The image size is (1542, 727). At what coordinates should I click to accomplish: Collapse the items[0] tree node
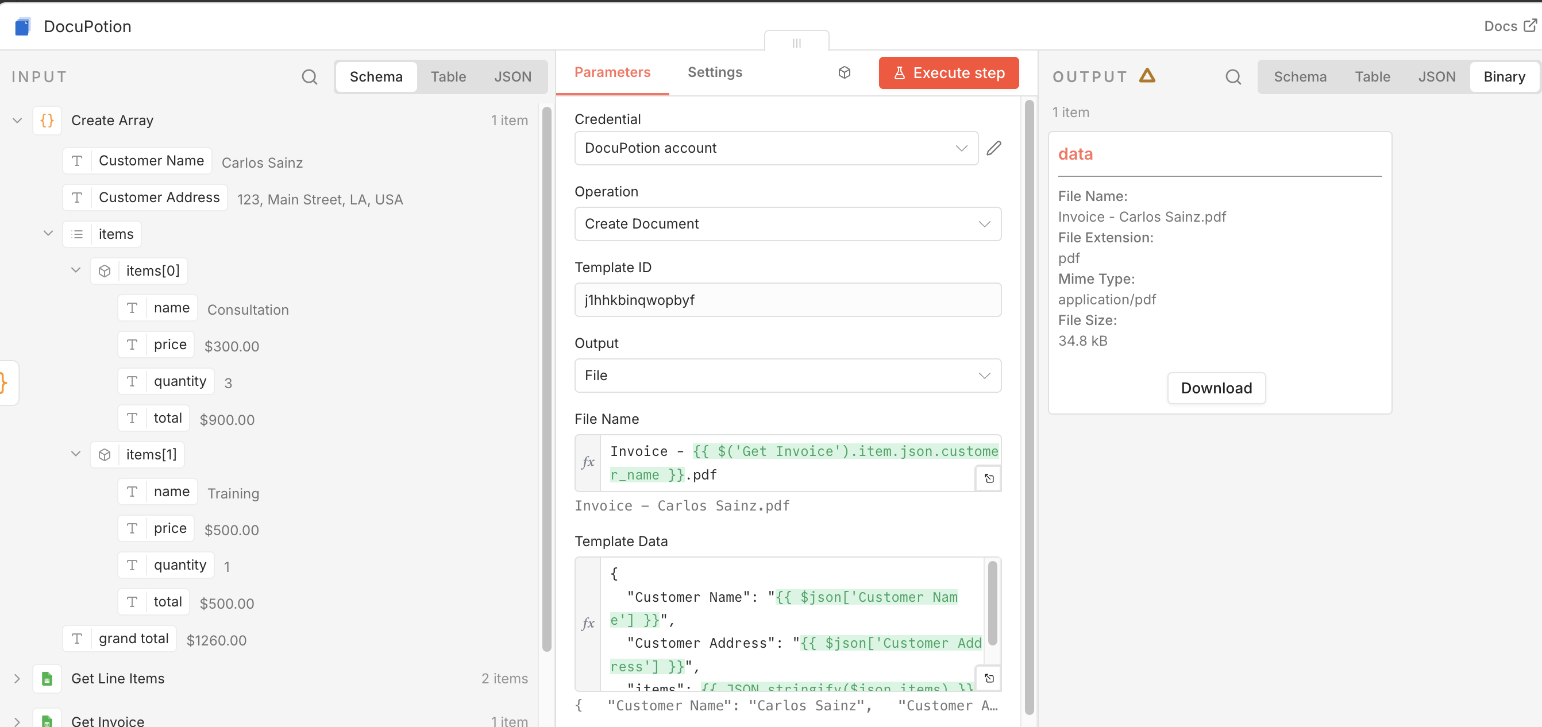tap(76, 270)
